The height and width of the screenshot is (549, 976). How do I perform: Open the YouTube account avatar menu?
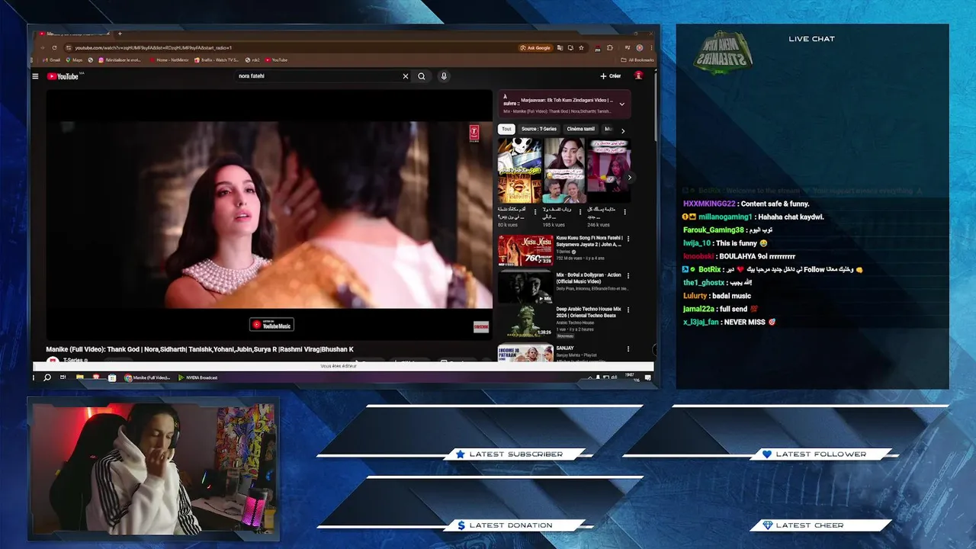638,75
